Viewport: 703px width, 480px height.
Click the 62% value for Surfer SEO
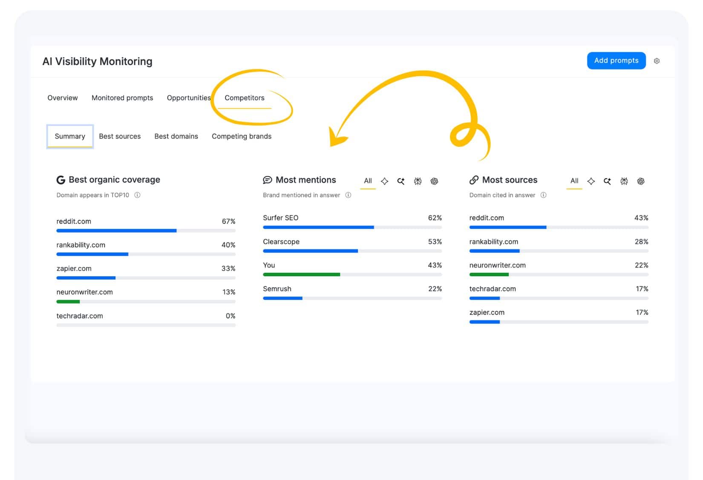pyautogui.click(x=435, y=218)
